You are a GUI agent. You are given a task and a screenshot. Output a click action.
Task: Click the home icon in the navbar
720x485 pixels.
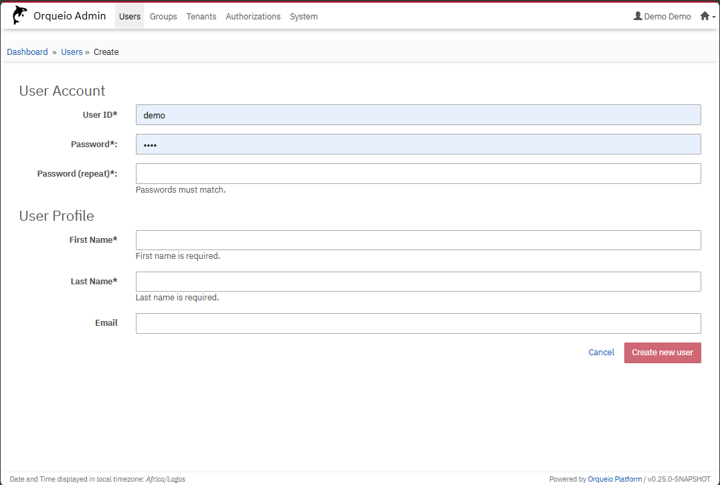pyautogui.click(x=704, y=16)
